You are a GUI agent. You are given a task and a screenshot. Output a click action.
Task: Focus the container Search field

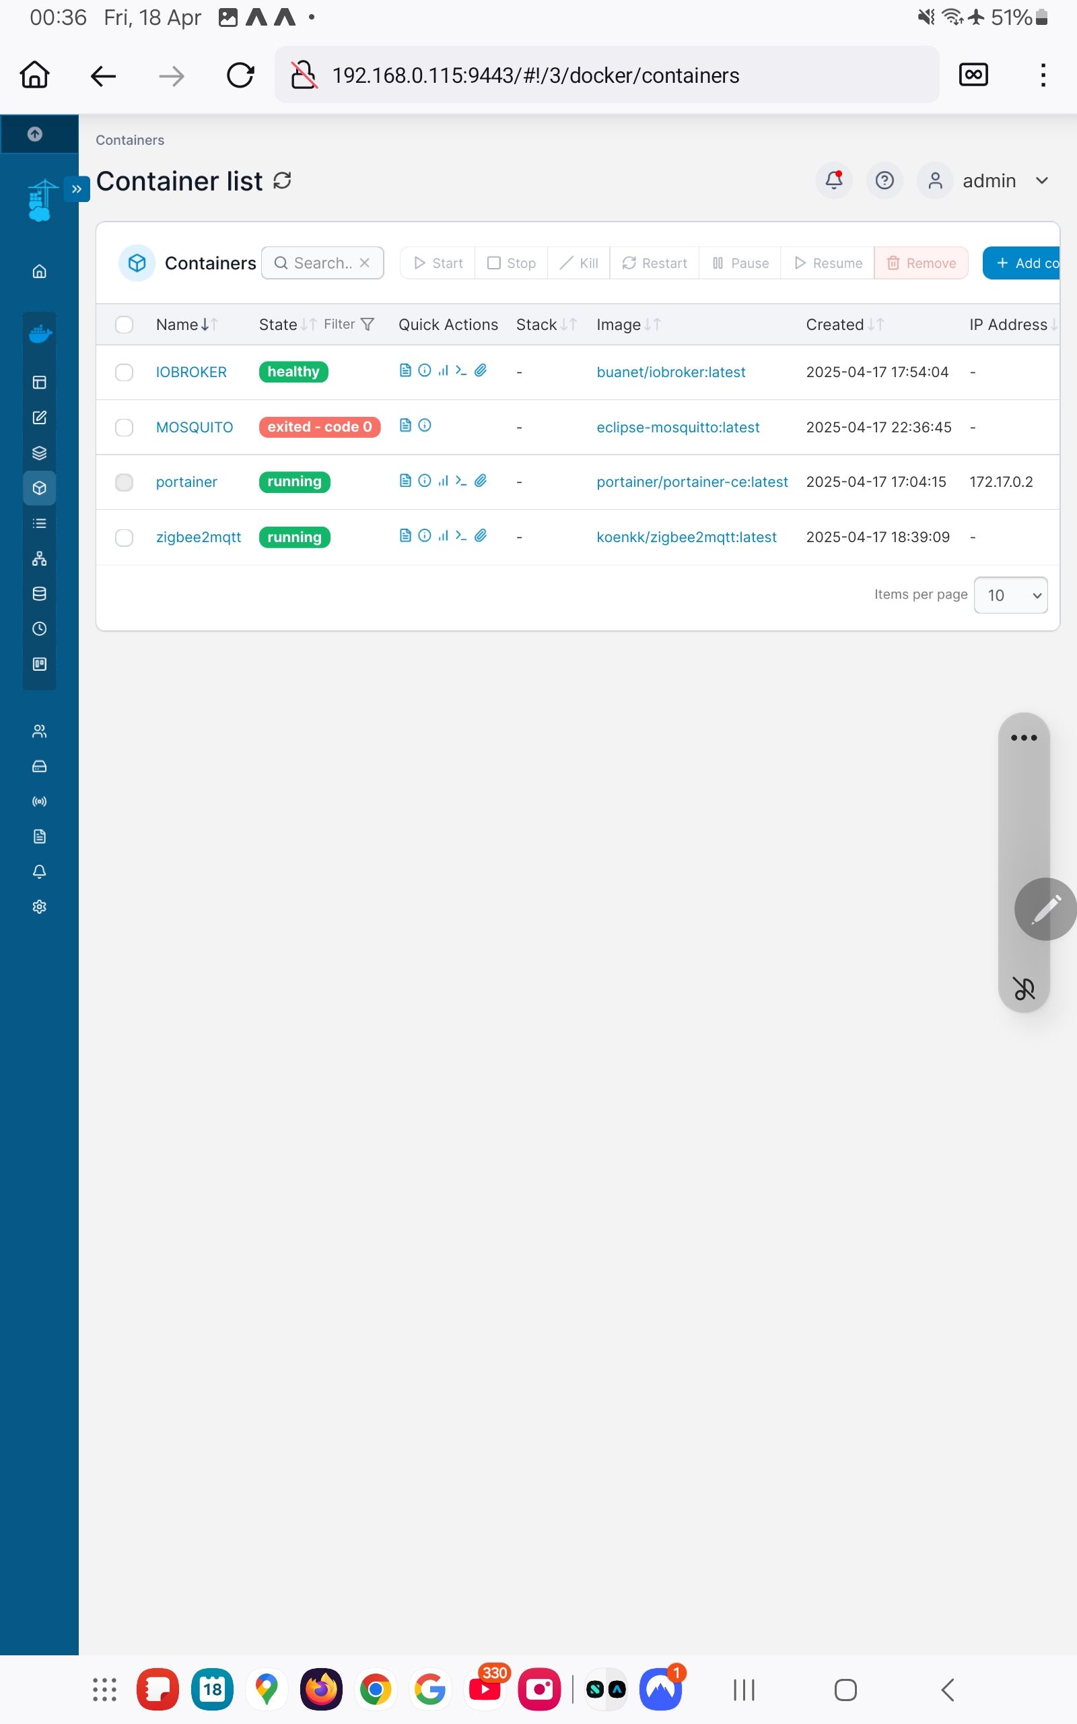322,263
